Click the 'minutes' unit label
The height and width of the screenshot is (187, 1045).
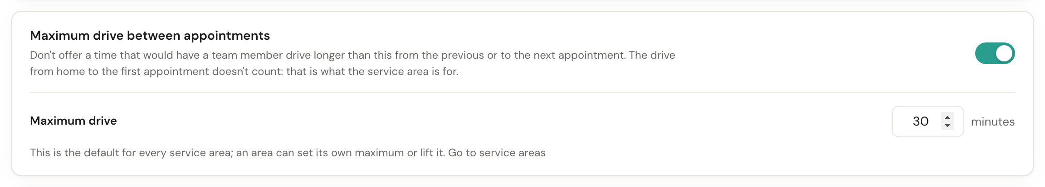click(x=993, y=122)
